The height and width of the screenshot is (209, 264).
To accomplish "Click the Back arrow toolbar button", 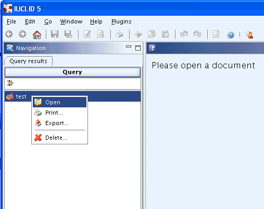I will coord(9,34).
